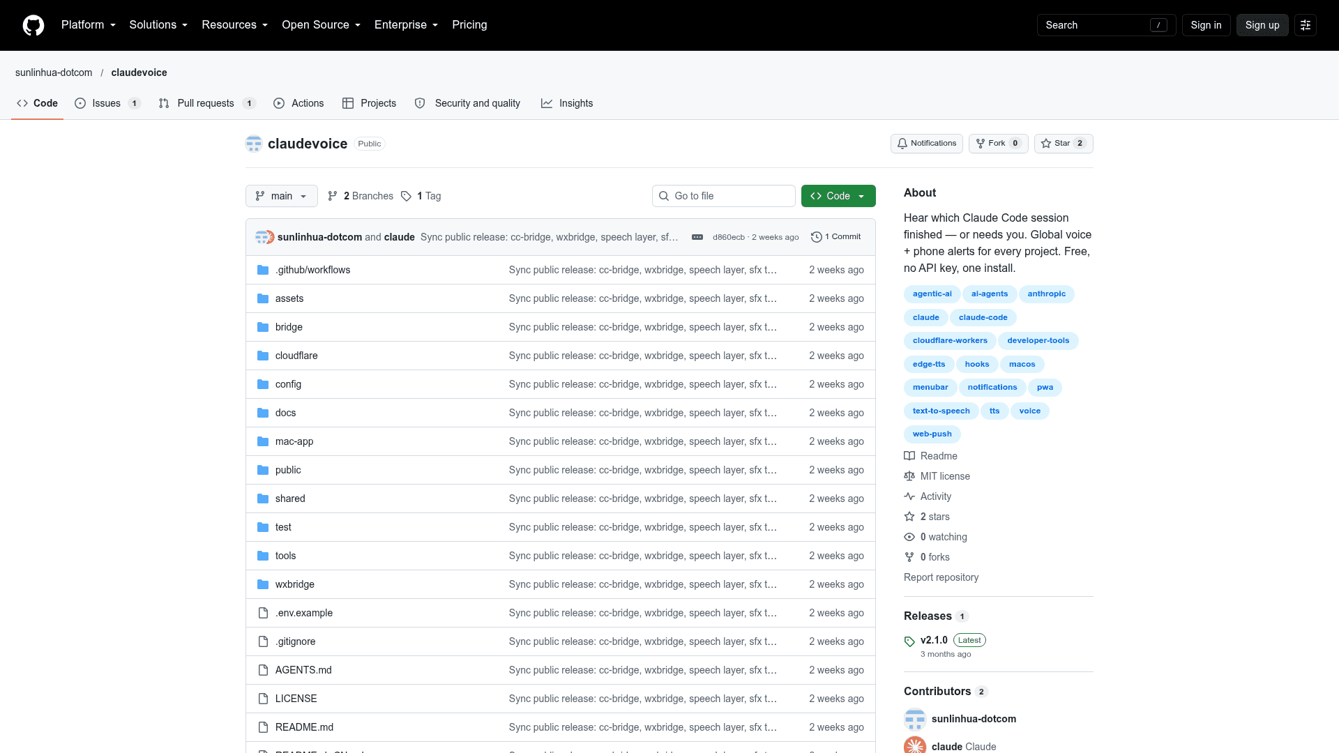Switch to the Pull requests tab
The height and width of the screenshot is (753, 1339).
pyautogui.click(x=207, y=103)
